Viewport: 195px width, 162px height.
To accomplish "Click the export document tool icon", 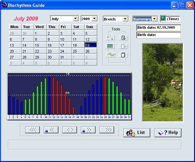I will [123, 46].
